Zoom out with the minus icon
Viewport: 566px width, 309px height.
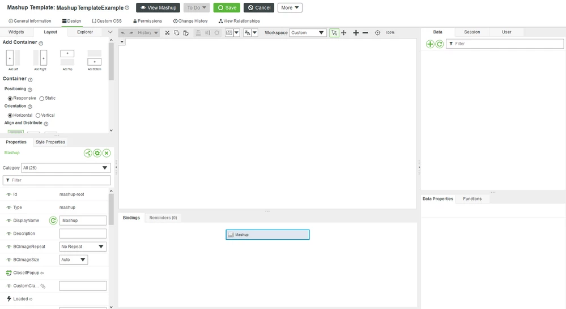[x=365, y=33]
